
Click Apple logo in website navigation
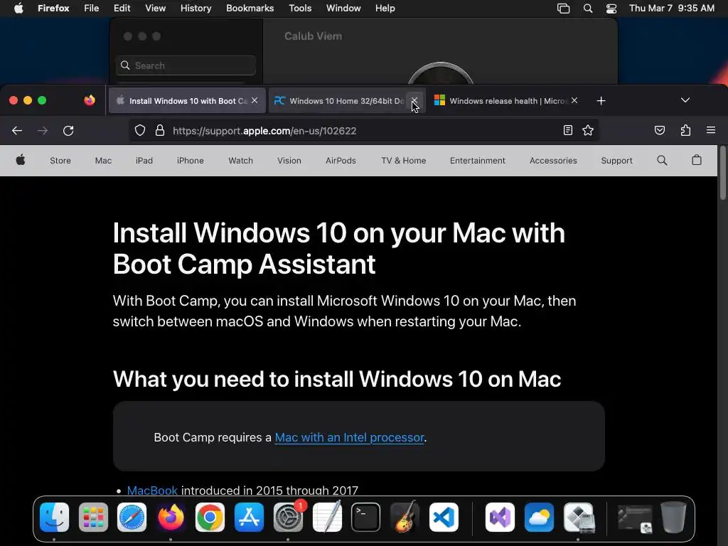tap(21, 160)
